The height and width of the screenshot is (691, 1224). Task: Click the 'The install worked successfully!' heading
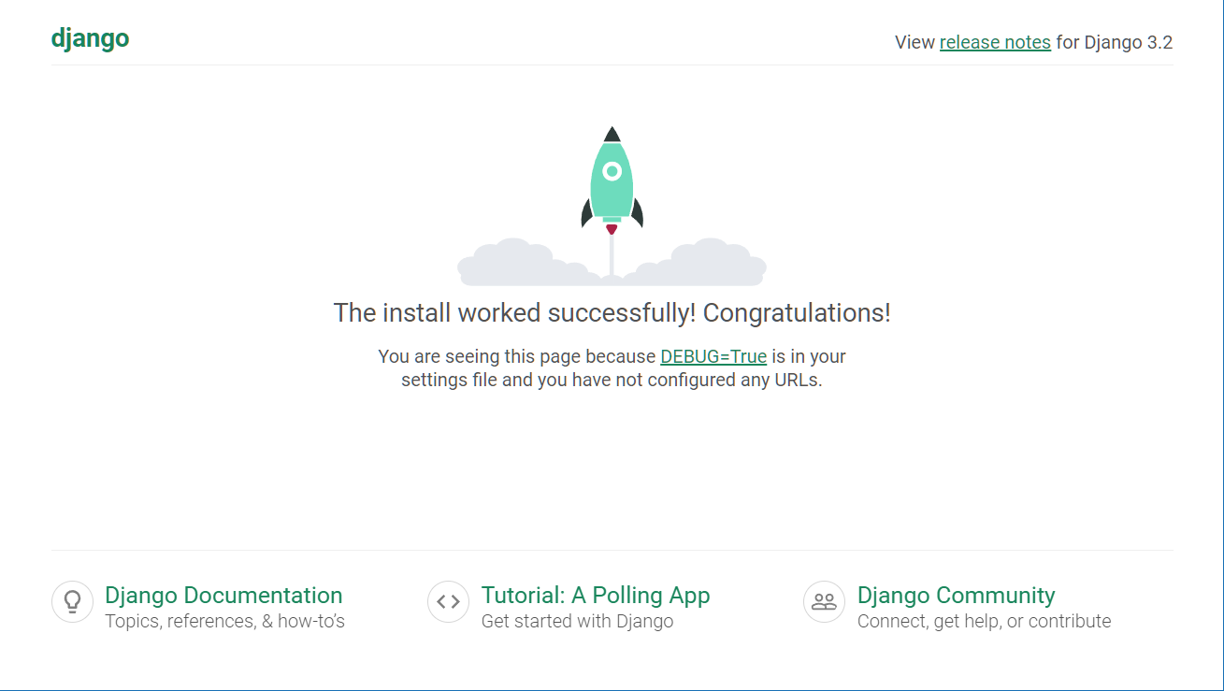612,312
